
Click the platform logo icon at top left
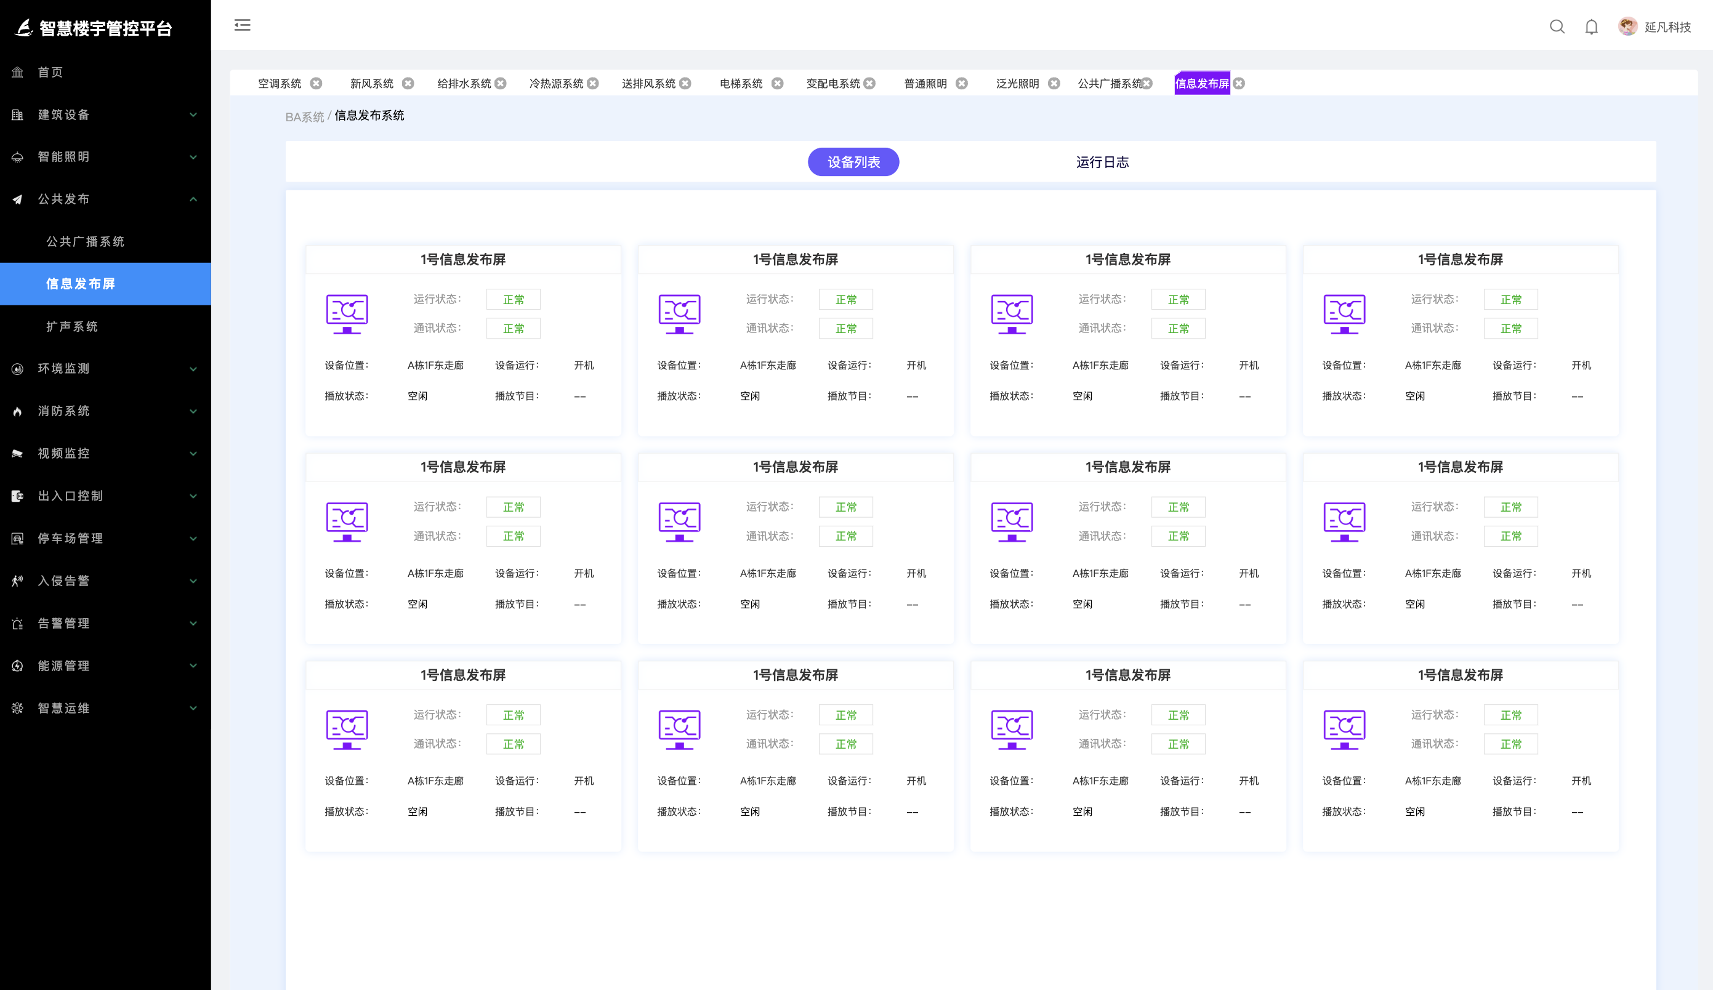tap(23, 28)
